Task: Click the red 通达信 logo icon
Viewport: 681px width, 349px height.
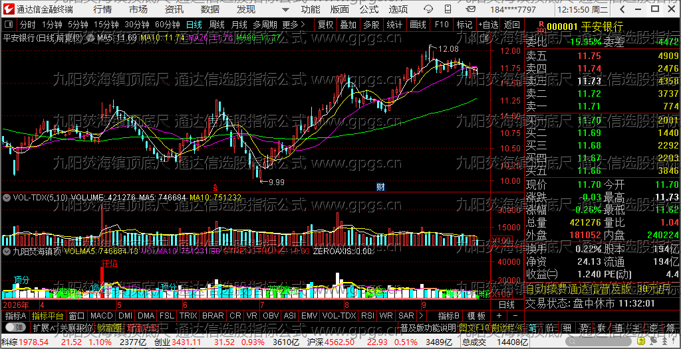Action: [x=9, y=9]
